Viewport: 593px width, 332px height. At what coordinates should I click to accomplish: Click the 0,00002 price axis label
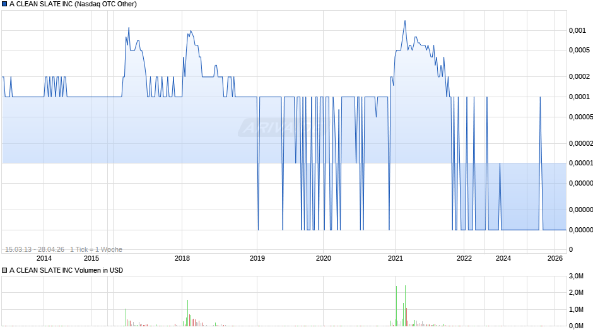tap(581, 143)
